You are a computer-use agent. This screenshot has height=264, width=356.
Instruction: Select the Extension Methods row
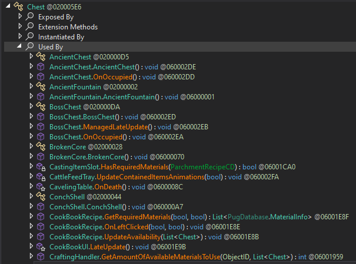(x=68, y=27)
